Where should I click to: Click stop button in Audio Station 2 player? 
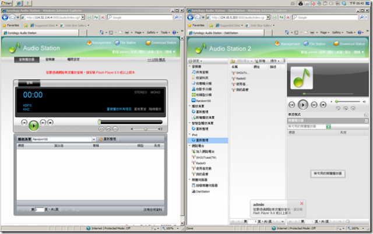323,105
